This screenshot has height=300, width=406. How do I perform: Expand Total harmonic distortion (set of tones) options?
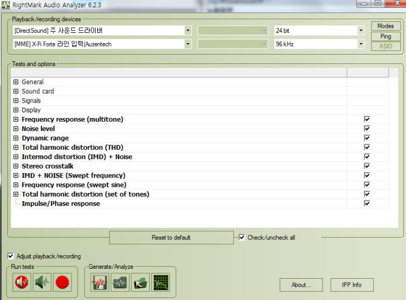click(x=16, y=194)
